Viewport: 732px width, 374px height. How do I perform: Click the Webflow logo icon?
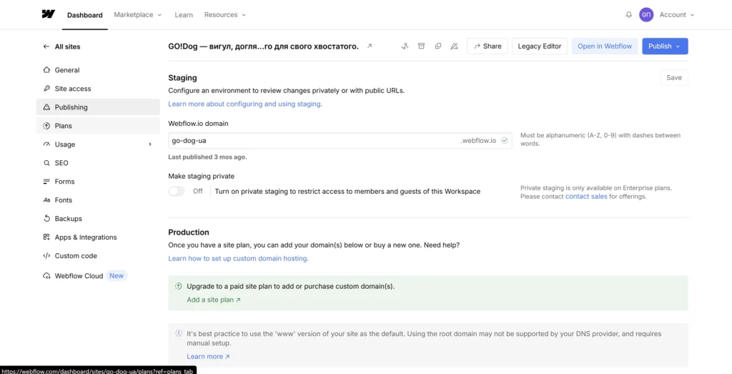click(x=48, y=14)
